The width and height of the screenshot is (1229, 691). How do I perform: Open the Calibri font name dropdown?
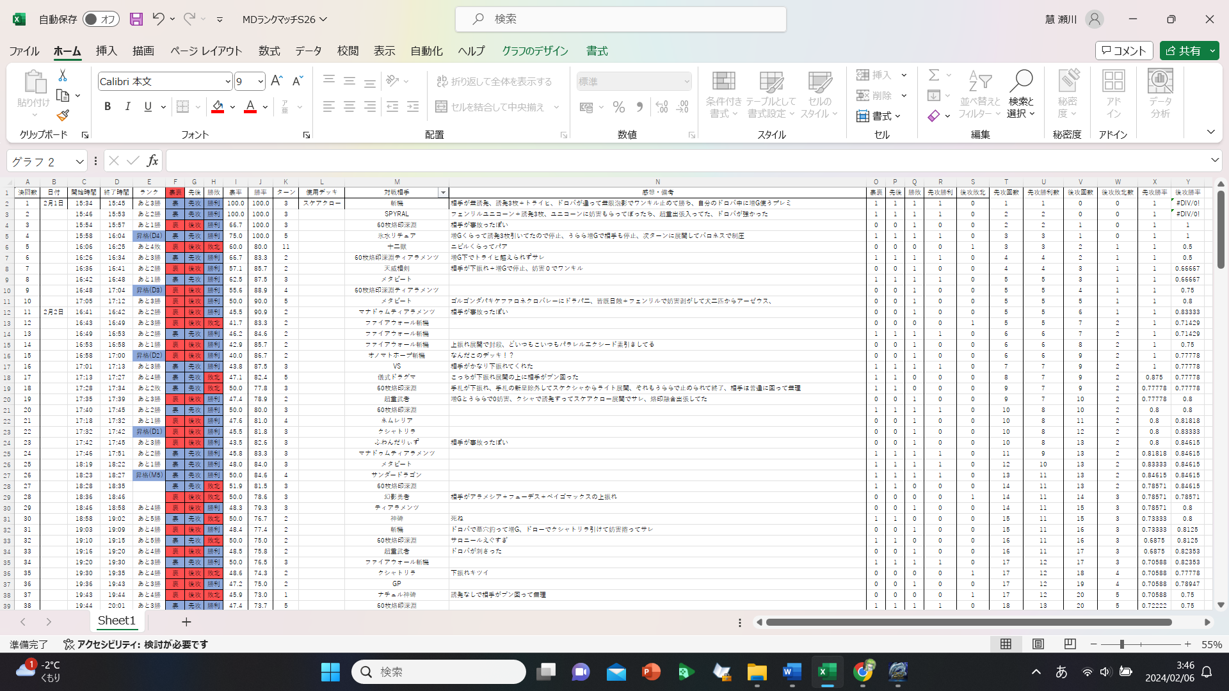coord(227,81)
